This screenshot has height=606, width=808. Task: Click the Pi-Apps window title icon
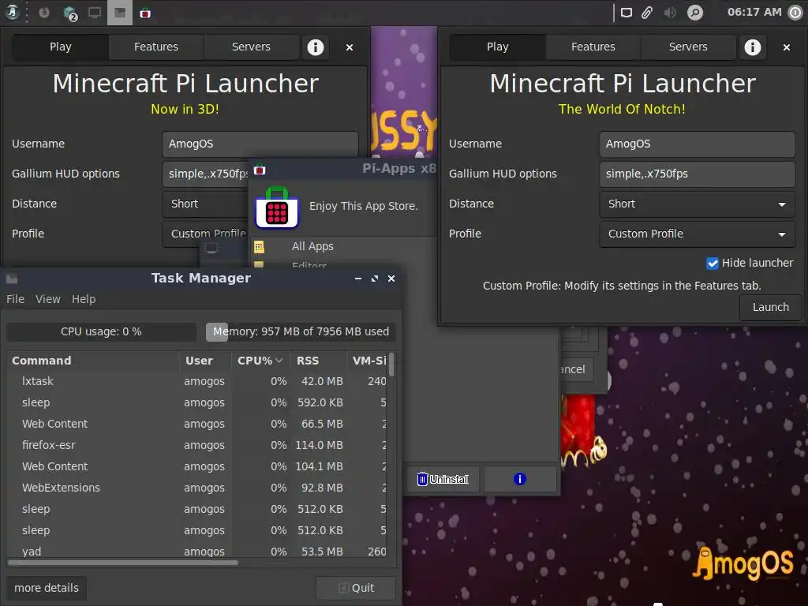[x=260, y=169]
